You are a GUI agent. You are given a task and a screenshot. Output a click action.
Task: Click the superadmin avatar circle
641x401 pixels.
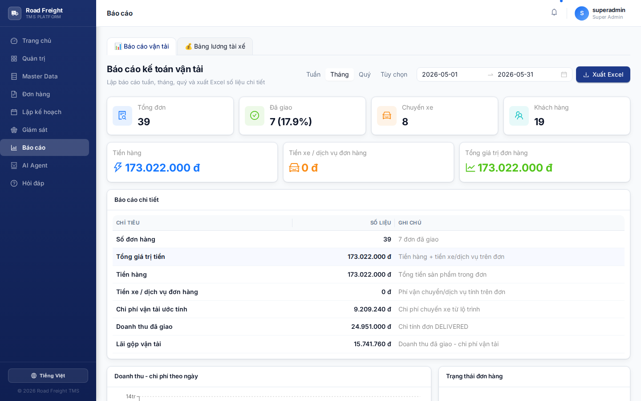point(582,13)
